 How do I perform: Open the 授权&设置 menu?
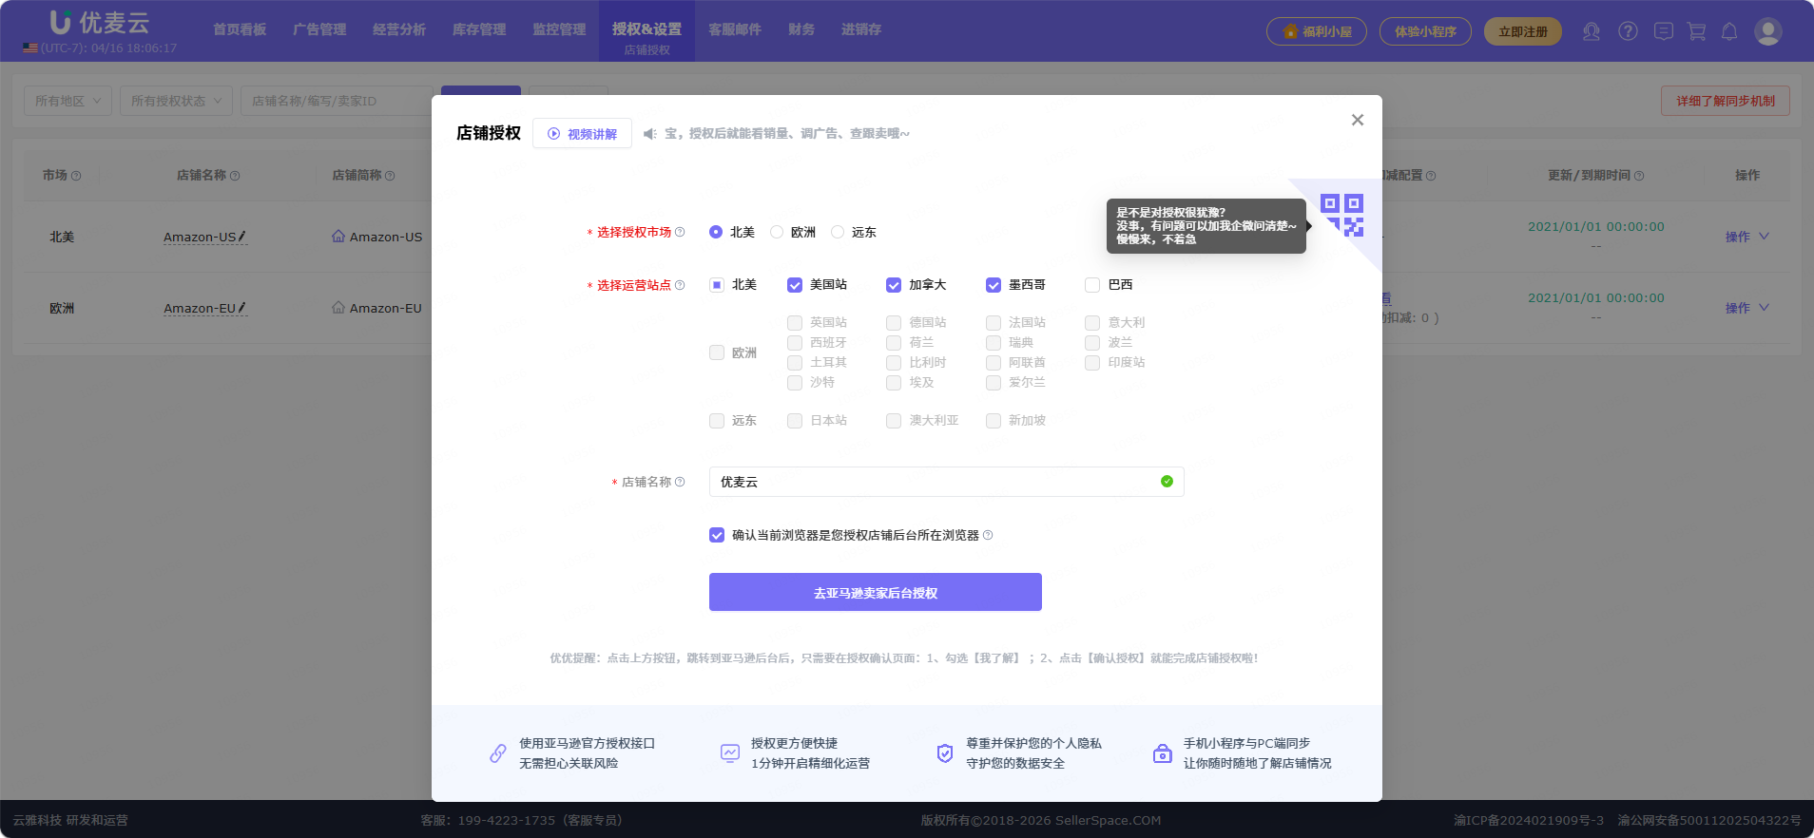(x=646, y=29)
